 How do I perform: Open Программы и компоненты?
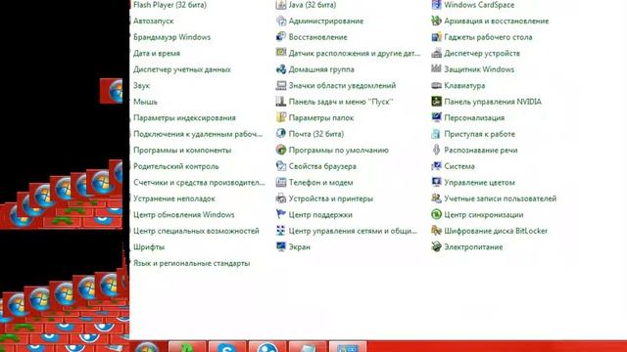182,150
